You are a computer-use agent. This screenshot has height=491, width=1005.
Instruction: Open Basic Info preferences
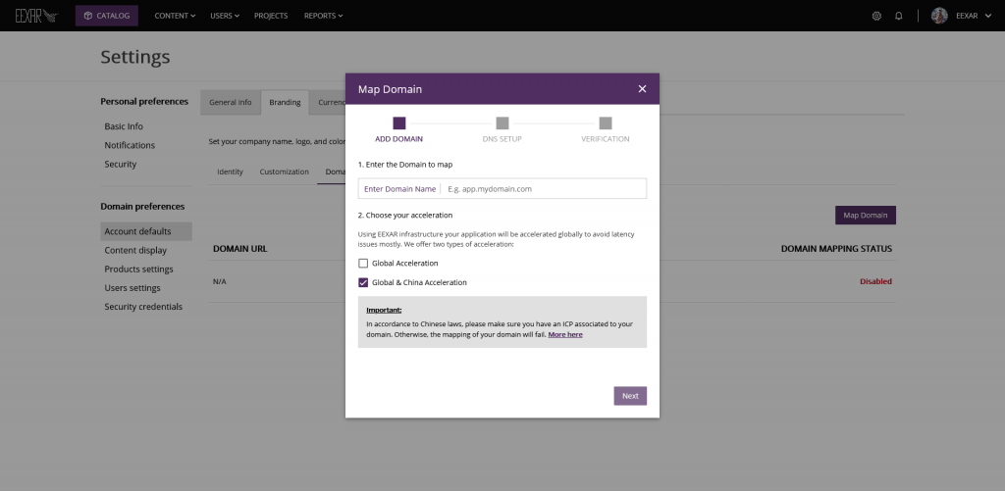click(124, 126)
